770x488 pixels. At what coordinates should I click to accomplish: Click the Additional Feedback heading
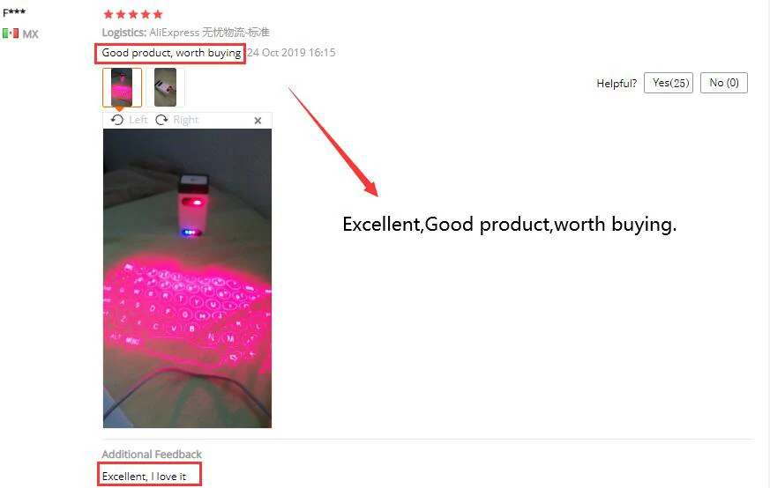click(152, 455)
